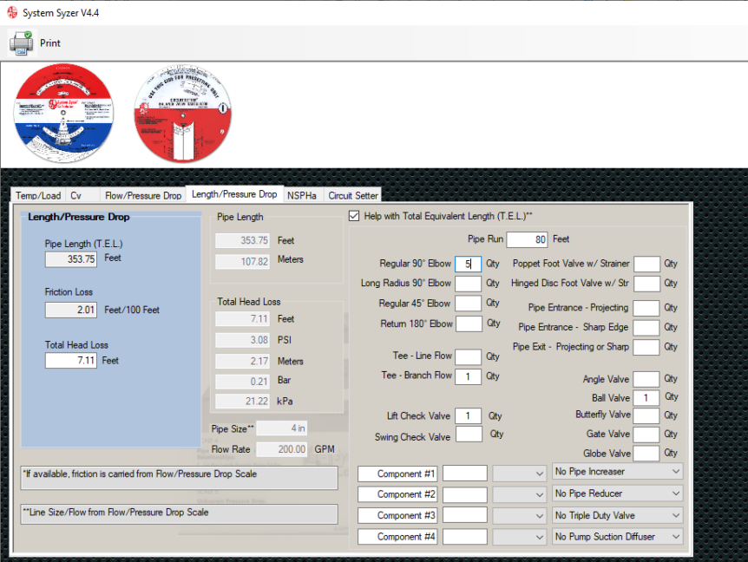Select the Flow/Pressure Drop tab
Screen dimensions: 748x562
click(143, 195)
